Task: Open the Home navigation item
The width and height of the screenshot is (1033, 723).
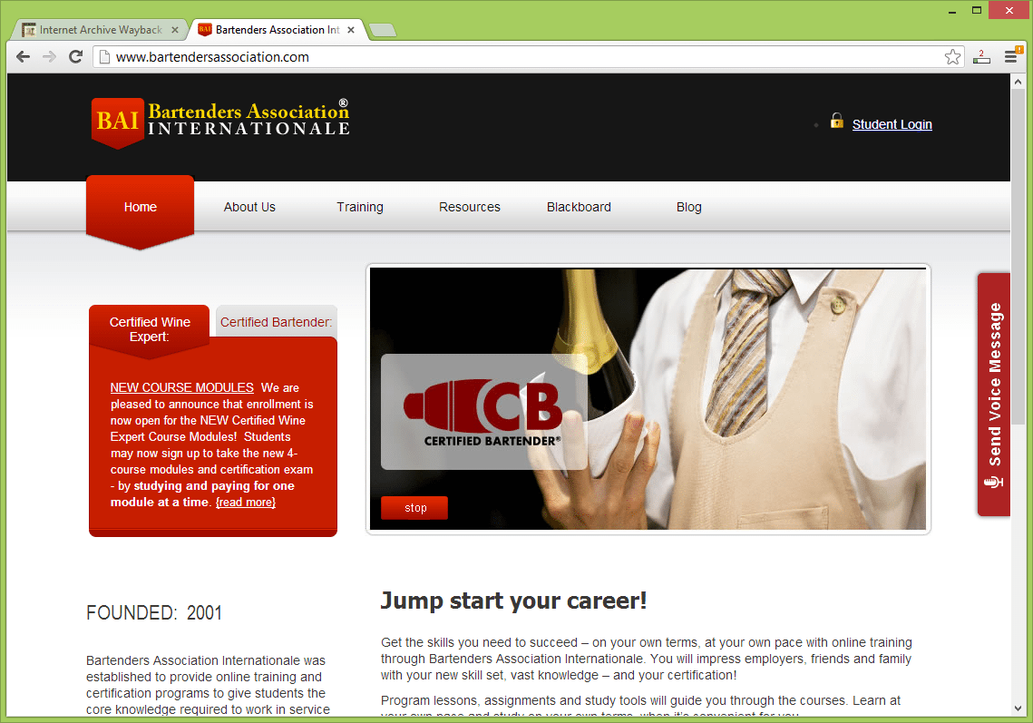Action: click(x=141, y=207)
